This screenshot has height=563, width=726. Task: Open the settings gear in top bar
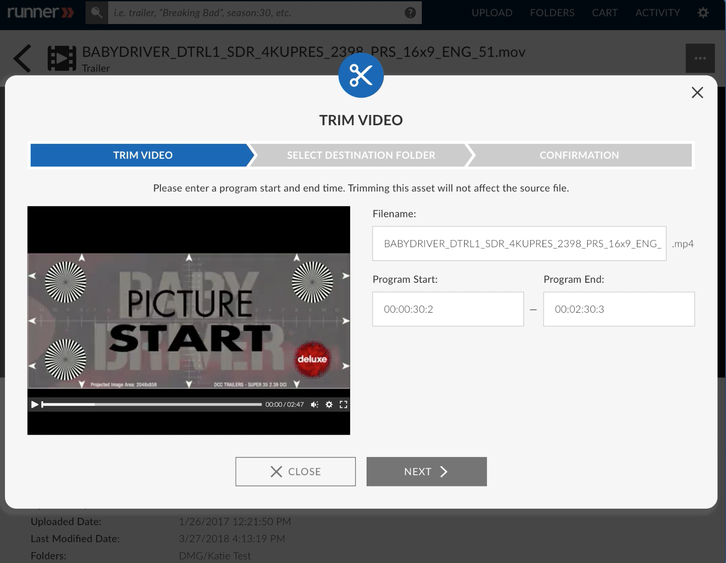(703, 12)
